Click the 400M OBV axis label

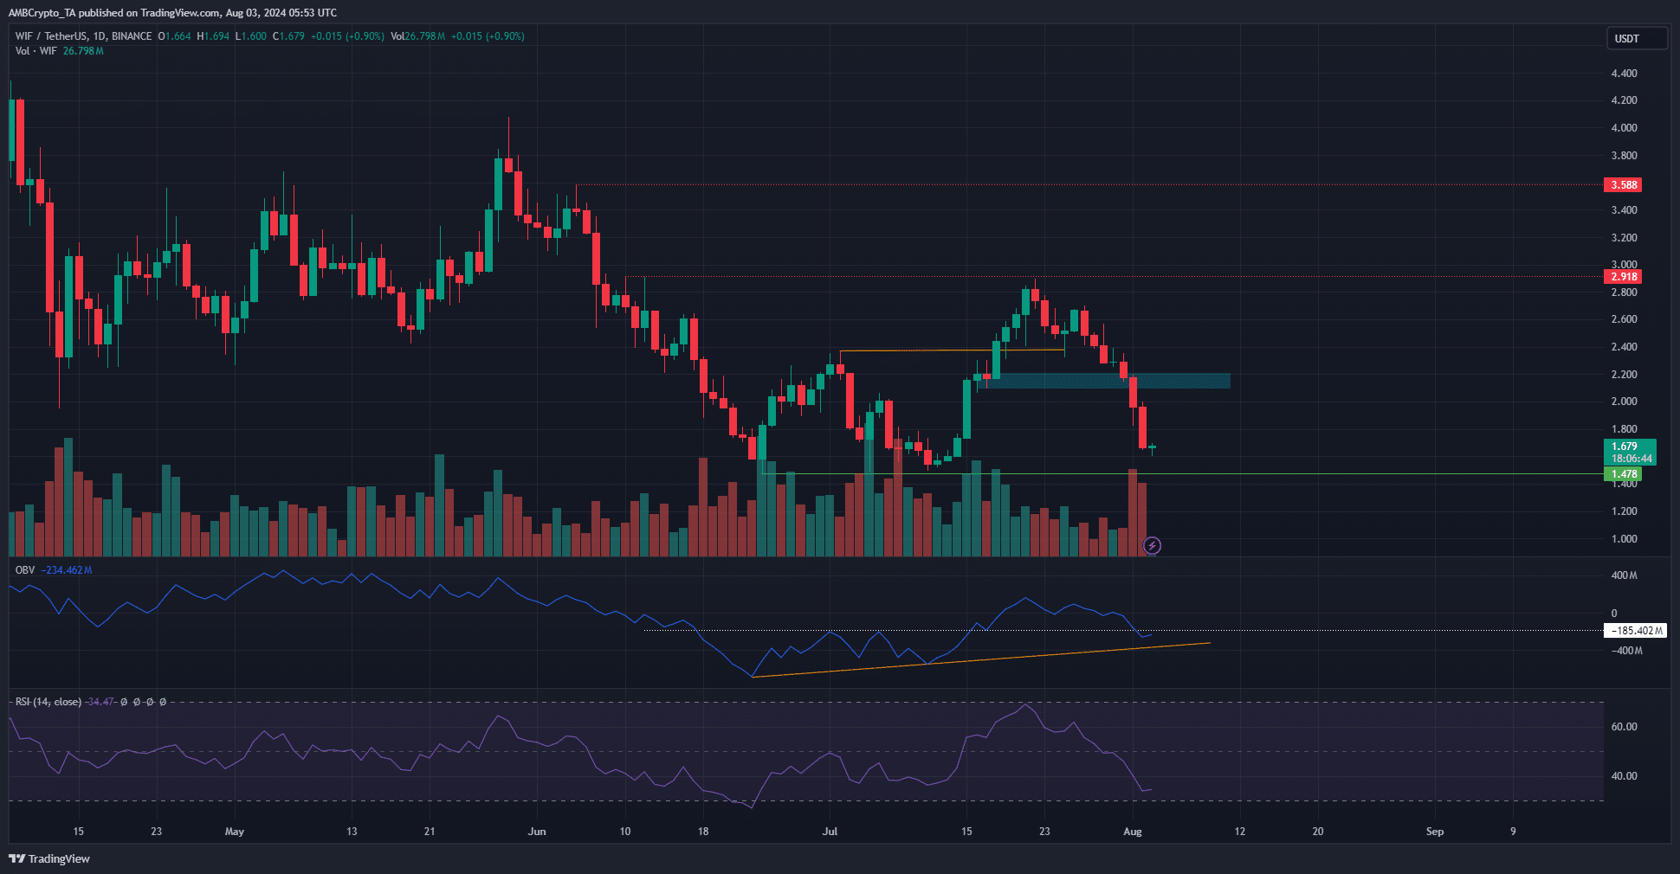1624,575
